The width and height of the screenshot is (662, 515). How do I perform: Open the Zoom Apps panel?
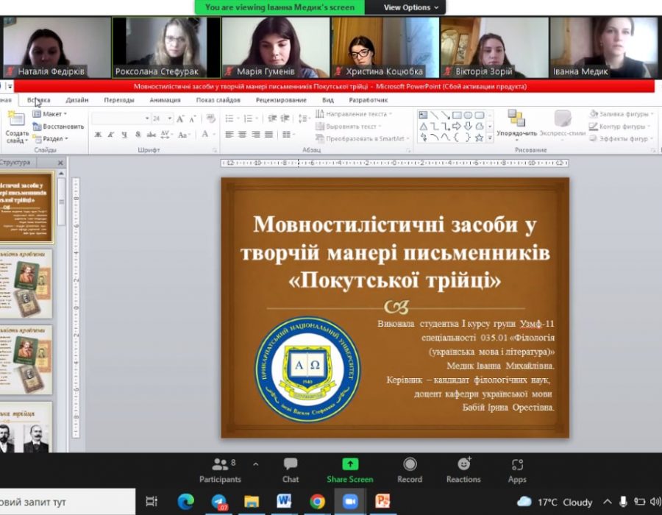coord(517,469)
